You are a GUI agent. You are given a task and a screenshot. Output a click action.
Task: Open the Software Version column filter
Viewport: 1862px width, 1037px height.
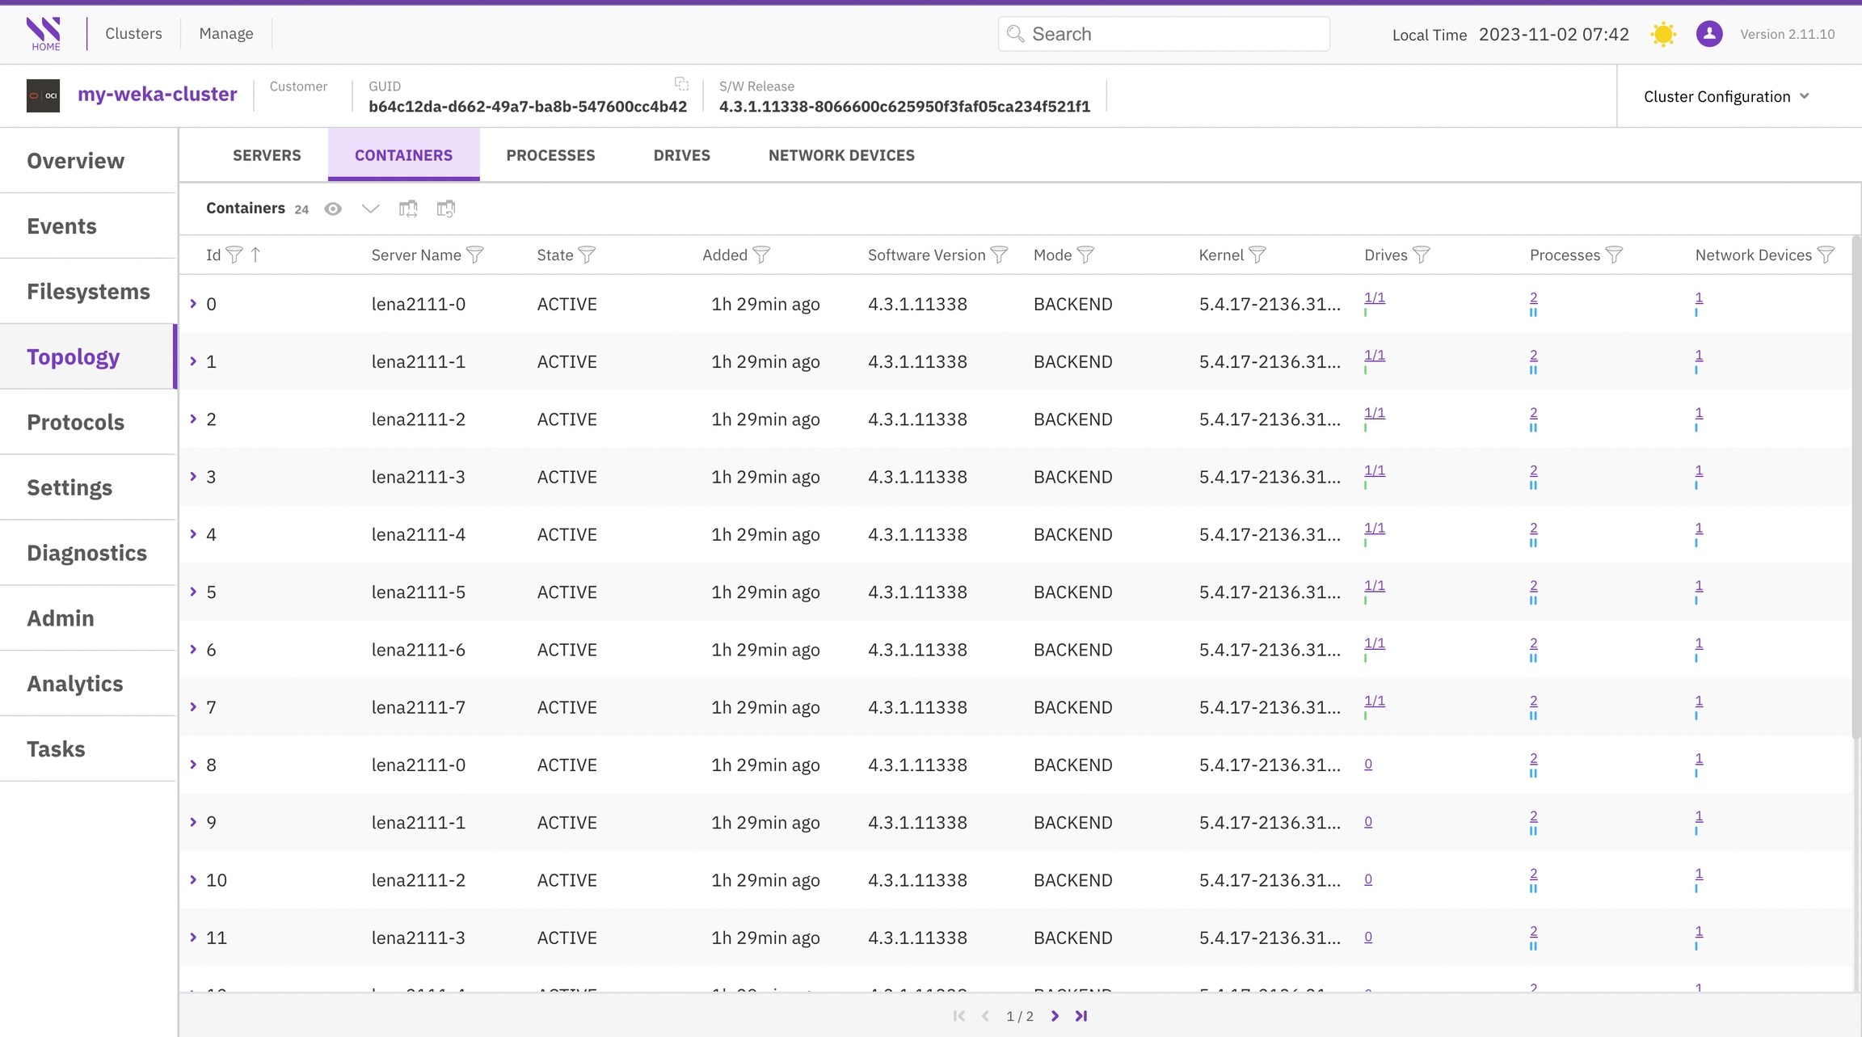click(x=999, y=255)
